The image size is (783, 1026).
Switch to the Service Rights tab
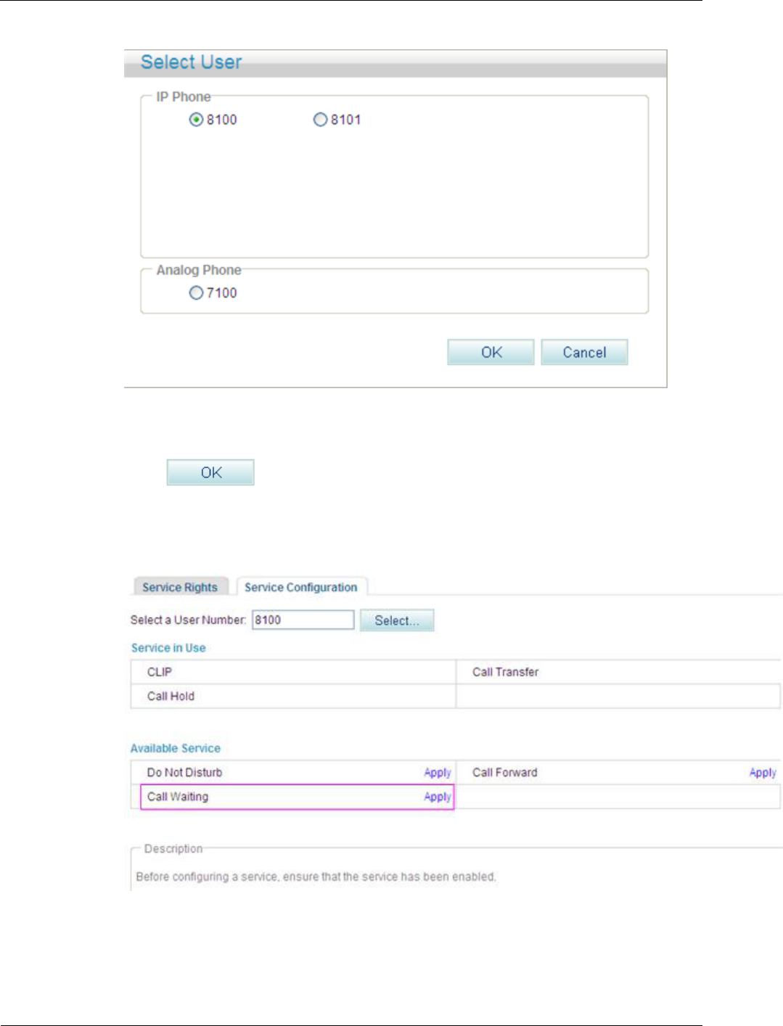tap(180, 587)
